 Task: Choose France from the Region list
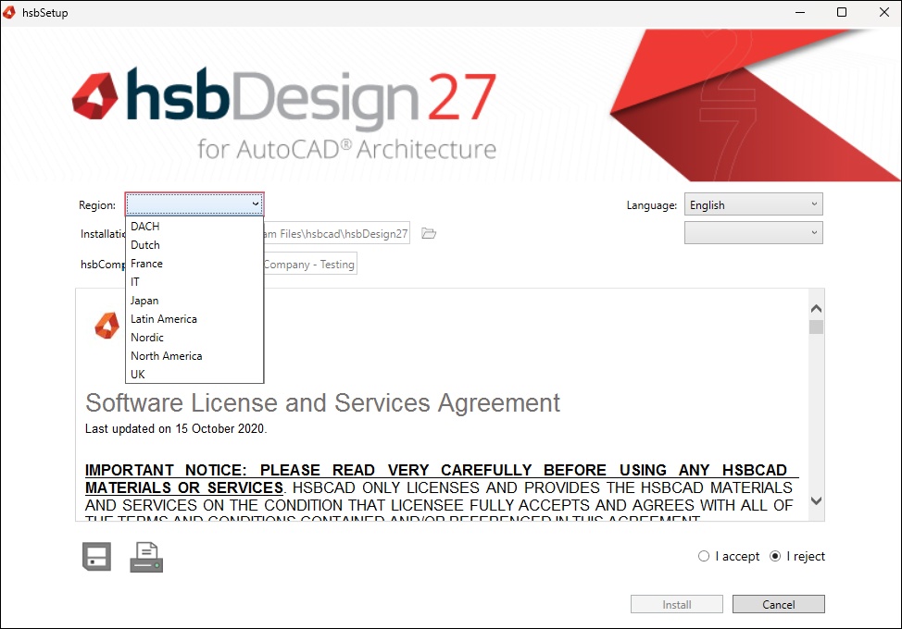click(194, 263)
